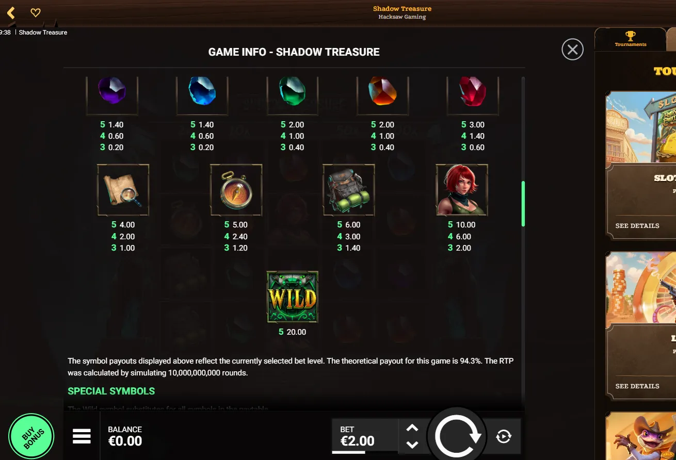
Task: Spin the reels with the spin button
Action: click(x=458, y=436)
